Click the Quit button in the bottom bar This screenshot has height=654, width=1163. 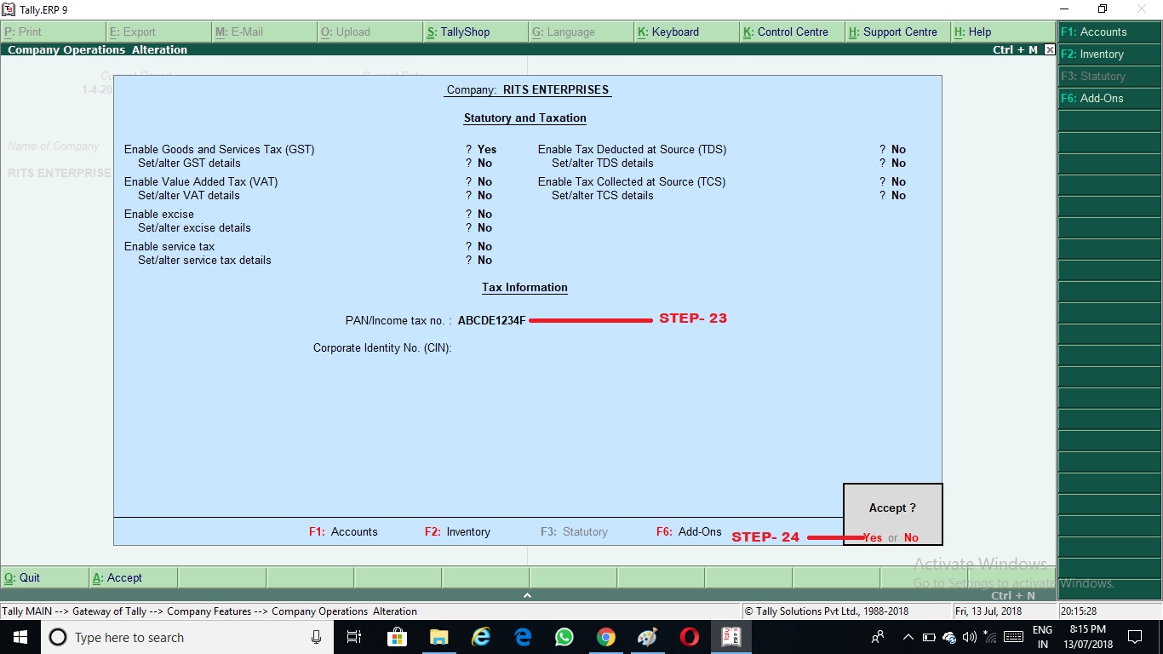[45, 578]
